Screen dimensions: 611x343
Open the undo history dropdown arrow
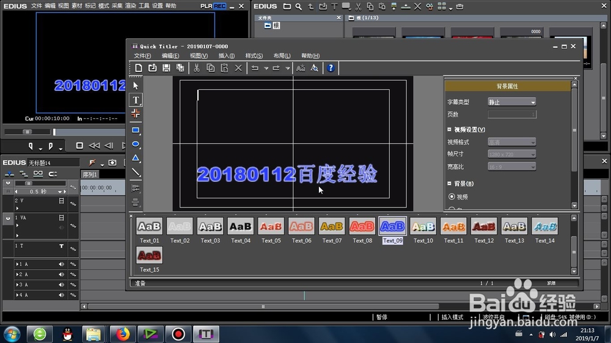266,68
